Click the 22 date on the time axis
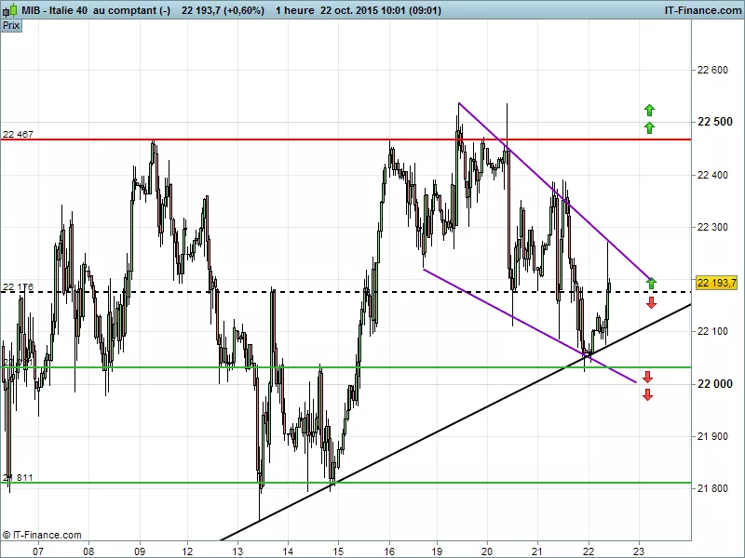The width and height of the screenshot is (745, 558). tap(589, 551)
